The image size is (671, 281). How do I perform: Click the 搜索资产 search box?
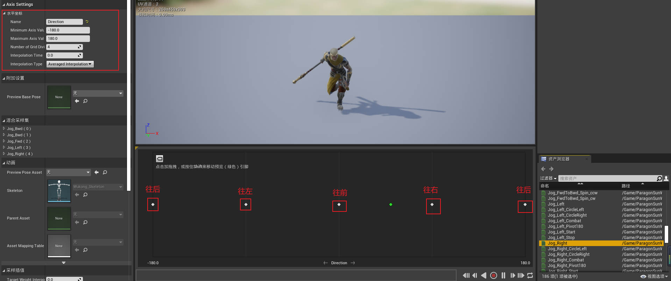click(607, 179)
